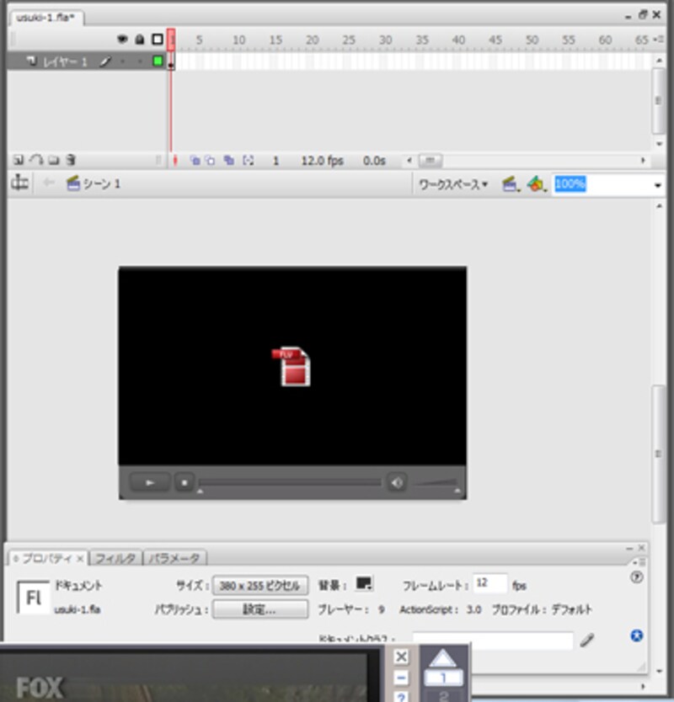
Task: Click the insert layer folder icon
Action: pos(54,160)
